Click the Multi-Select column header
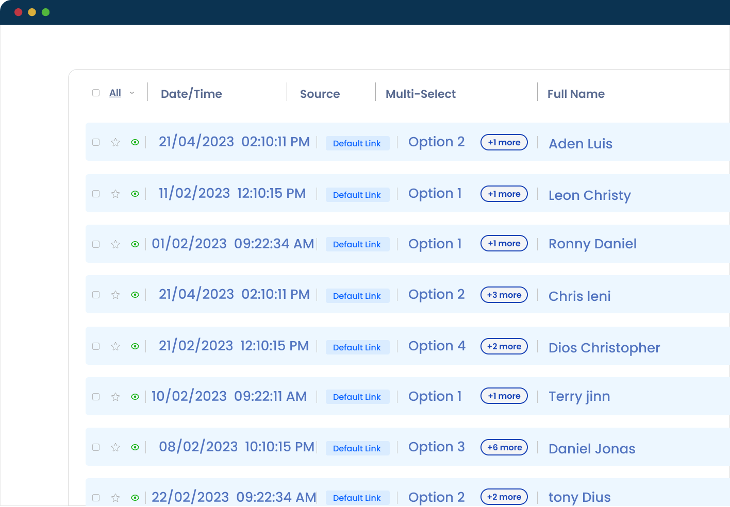The image size is (730, 507). pos(421,94)
